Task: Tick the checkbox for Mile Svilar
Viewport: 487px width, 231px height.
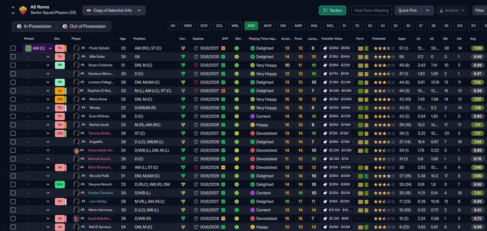Action: [x=13, y=57]
